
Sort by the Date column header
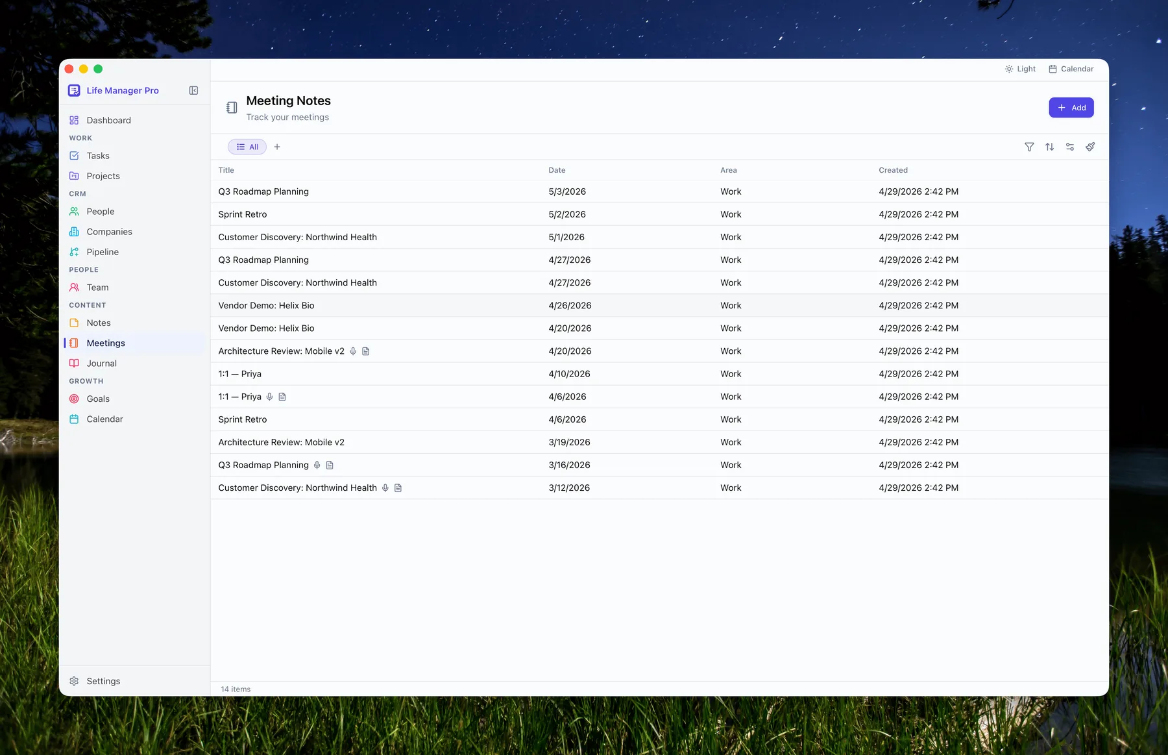[557, 170]
